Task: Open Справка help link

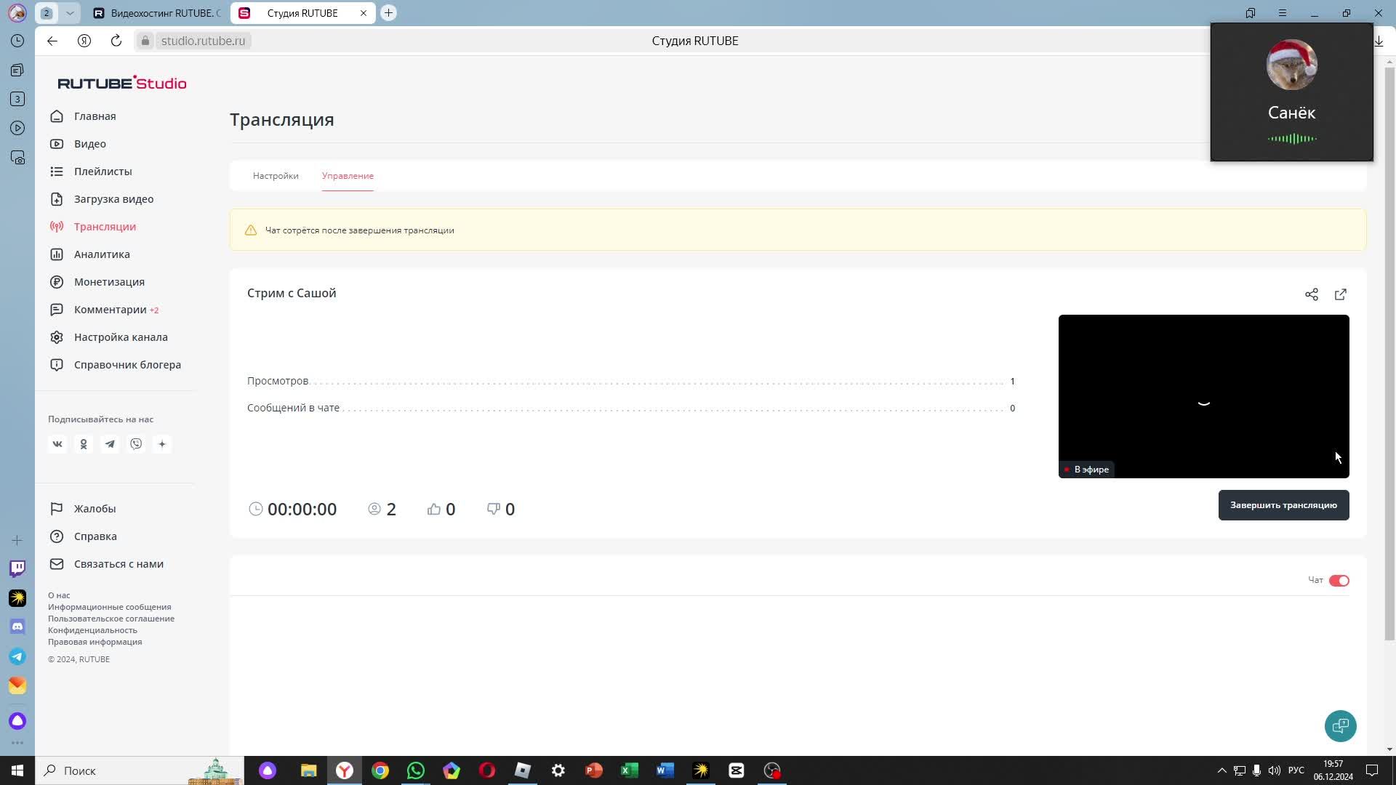Action: (95, 536)
